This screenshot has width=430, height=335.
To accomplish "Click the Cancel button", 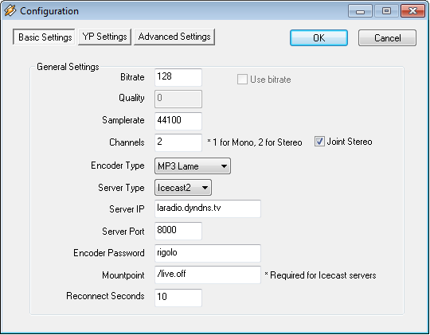I will coord(387,38).
